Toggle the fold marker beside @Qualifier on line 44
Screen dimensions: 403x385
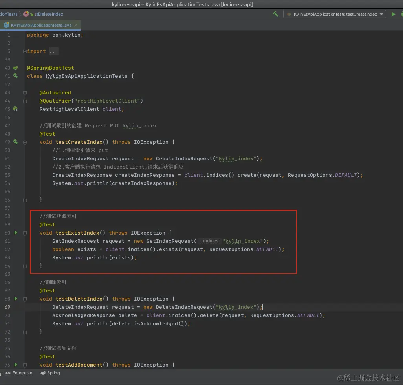tap(25, 101)
